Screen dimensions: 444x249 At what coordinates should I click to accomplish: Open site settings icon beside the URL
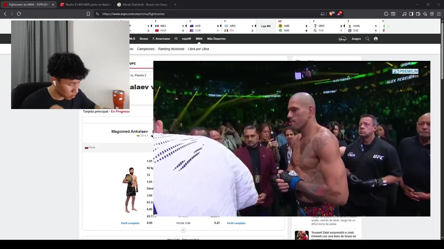click(x=97, y=14)
